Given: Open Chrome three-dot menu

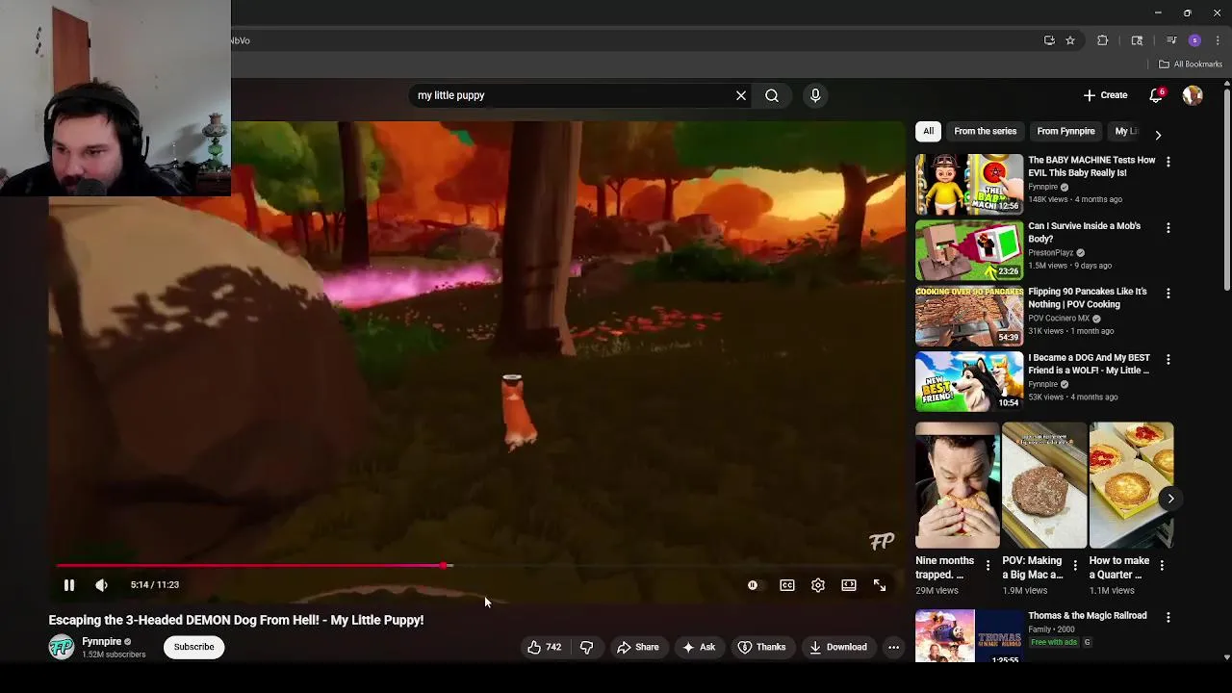Looking at the screenshot, I should [1218, 40].
